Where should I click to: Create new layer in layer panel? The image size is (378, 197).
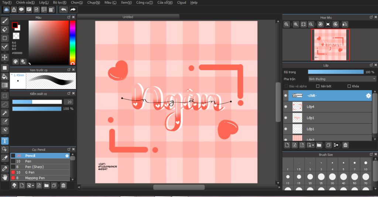(x=287, y=145)
